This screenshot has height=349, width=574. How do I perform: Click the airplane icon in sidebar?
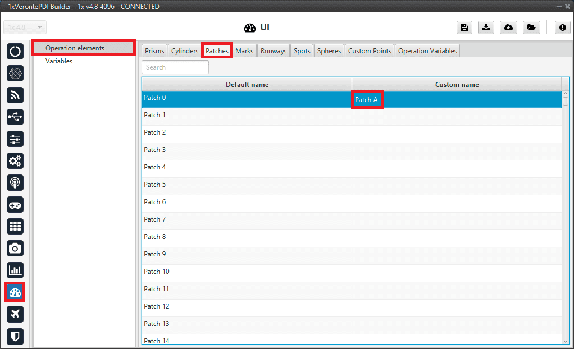coord(15,314)
